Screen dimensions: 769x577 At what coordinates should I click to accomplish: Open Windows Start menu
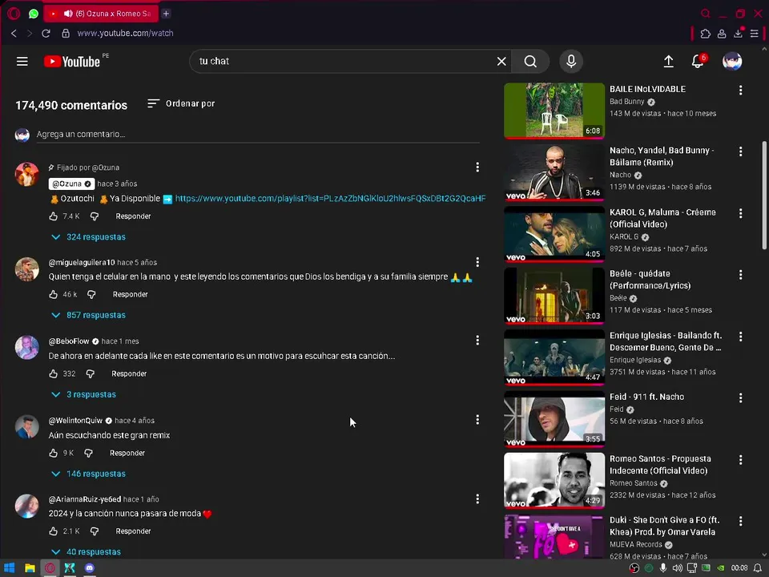tap(10, 567)
